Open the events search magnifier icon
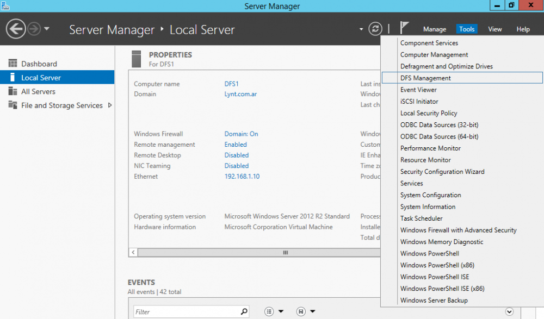The height and width of the screenshot is (319, 544). point(244,311)
